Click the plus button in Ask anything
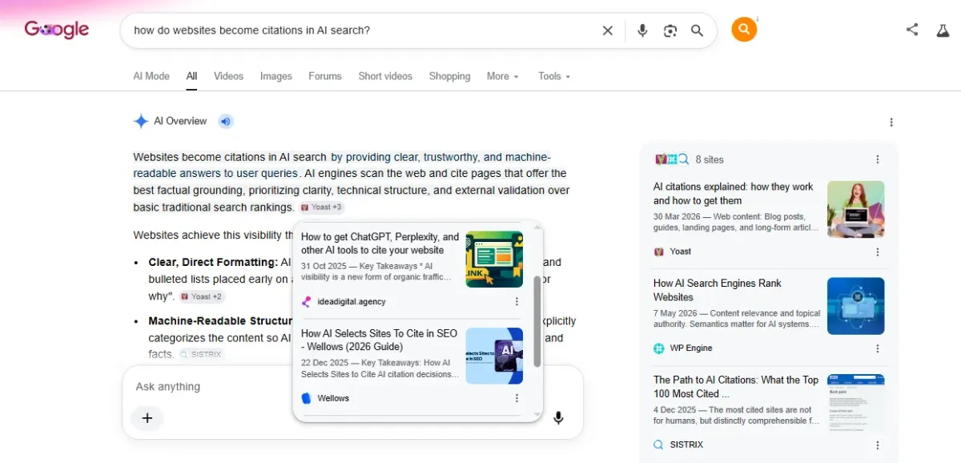Screen dimensions: 961x463 (147, 418)
